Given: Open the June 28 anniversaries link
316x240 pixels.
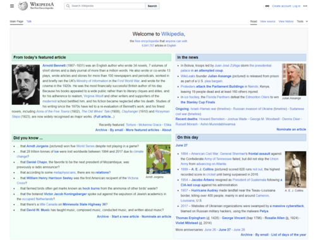Looking at the screenshot, I should pyautogui.click(x=239, y=230).
